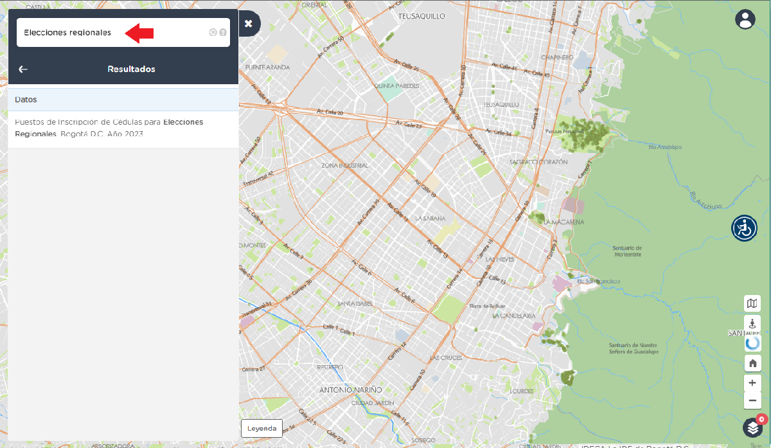
Task: Return map to home extent
Action: 752,363
